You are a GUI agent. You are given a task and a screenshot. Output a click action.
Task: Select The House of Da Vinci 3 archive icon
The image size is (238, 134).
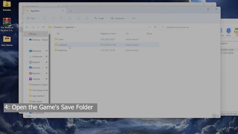(7, 25)
